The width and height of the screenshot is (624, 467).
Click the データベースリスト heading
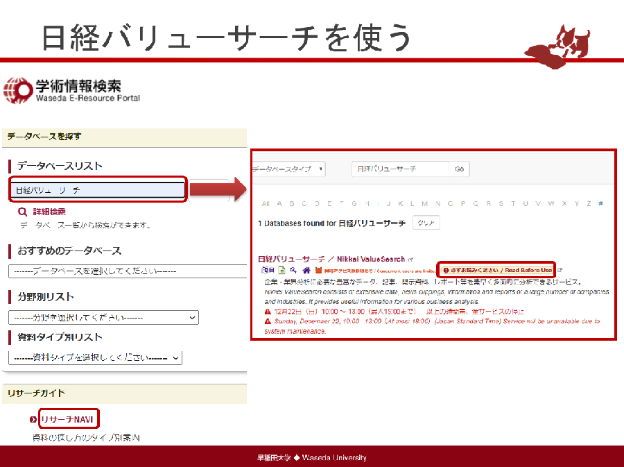click(60, 166)
